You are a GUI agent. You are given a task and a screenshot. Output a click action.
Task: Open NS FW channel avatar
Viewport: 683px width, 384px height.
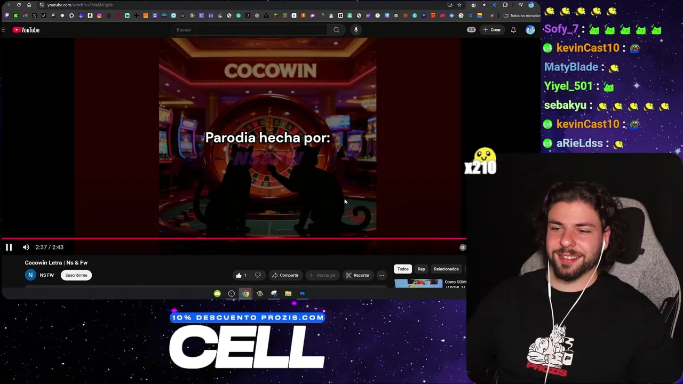30,275
